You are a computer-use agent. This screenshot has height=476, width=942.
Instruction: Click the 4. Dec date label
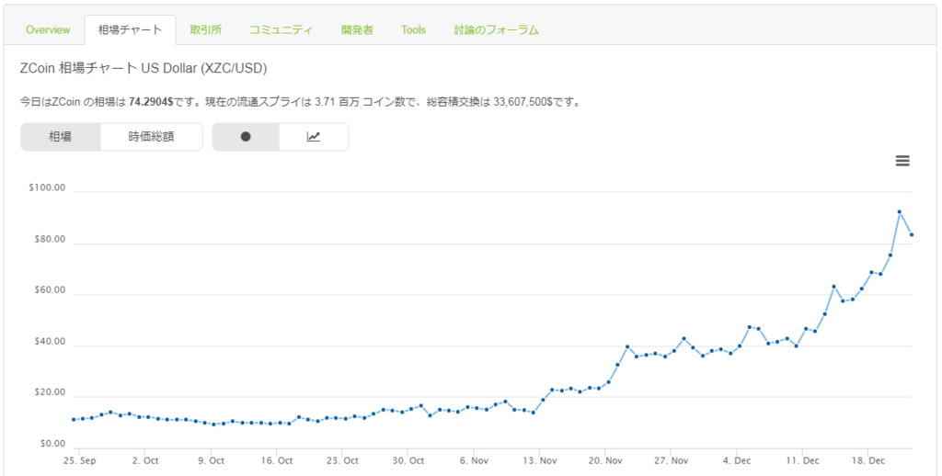(737, 460)
